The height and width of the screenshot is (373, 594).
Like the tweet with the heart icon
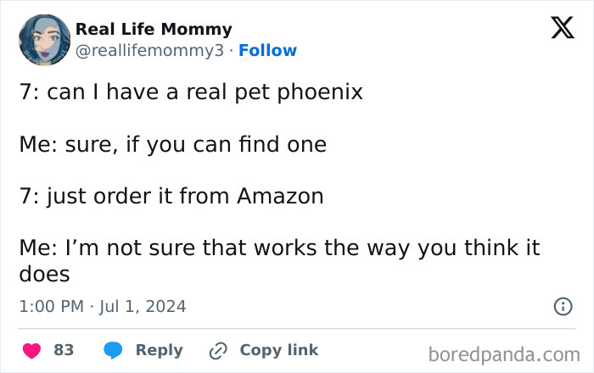click(32, 349)
